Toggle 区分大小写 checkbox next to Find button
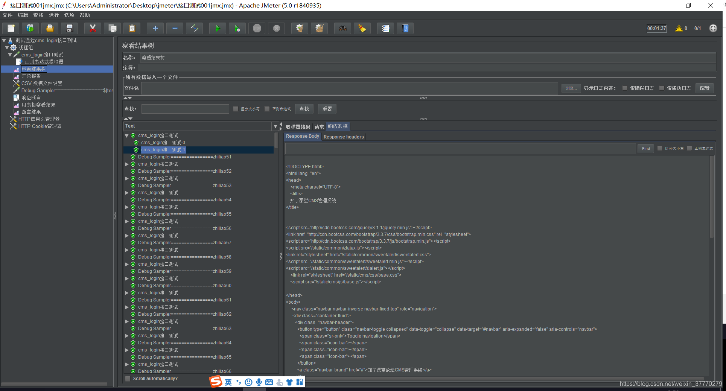 660,148
